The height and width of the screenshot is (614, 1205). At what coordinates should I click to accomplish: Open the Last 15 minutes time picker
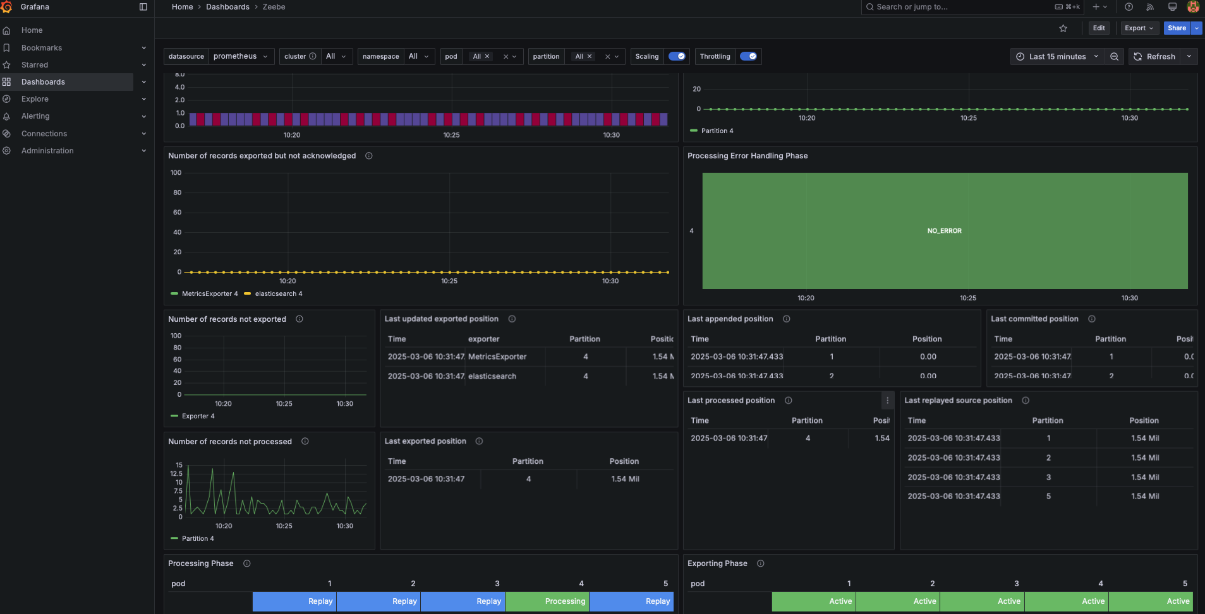point(1057,57)
